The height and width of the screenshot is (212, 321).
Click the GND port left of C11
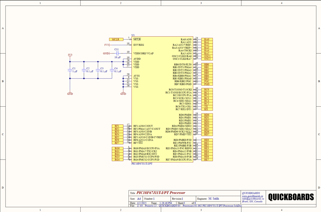(x=106, y=53)
